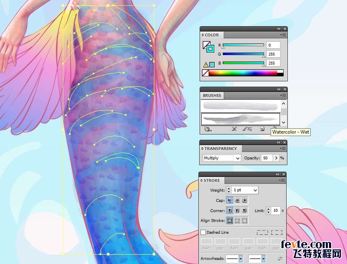Click the miter Limit value field
Screen dimensions: 347x264
point(276,210)
